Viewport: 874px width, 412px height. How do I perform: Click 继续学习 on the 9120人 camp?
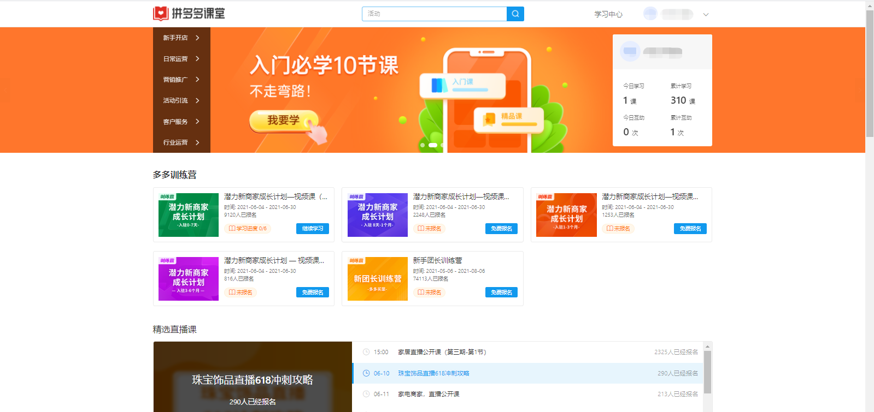[313, 229]
